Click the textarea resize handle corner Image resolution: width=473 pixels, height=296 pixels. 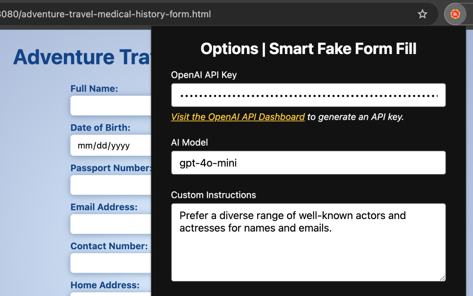click(x=442, y=279)
